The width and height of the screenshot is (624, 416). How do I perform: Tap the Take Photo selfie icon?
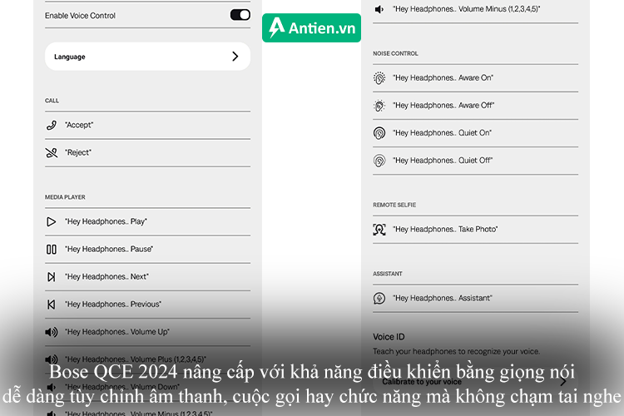pos(379,229)
